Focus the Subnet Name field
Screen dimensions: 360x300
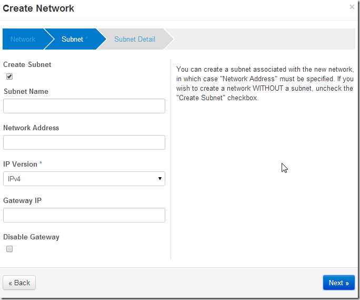coord(84,106)
